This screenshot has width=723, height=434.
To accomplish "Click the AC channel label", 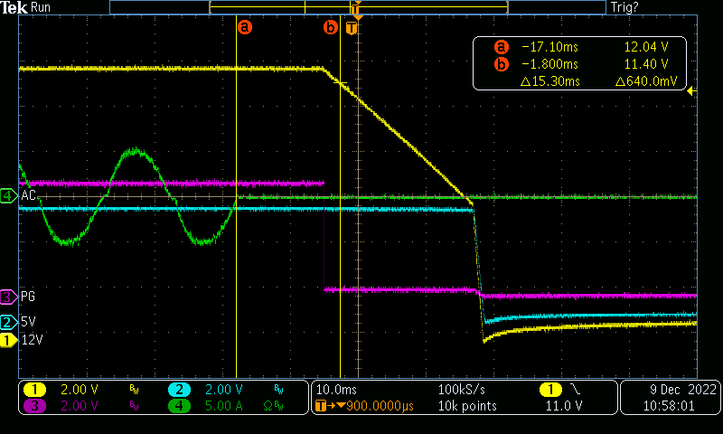I will (x=28, y=195).
